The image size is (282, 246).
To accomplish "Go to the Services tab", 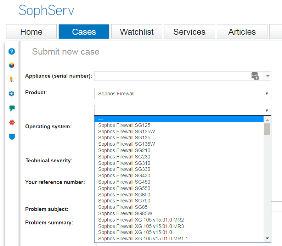I will [189, 32].
